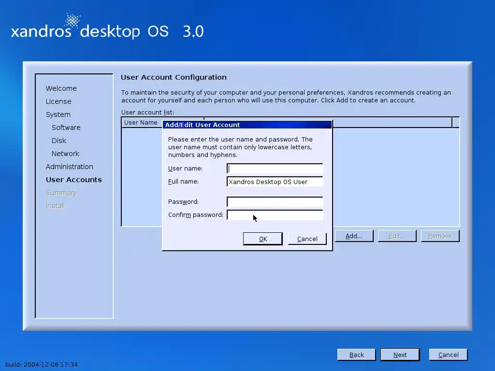Click the User name input field
Viewport: 495px width, 371px height.
tap(275, 169)
